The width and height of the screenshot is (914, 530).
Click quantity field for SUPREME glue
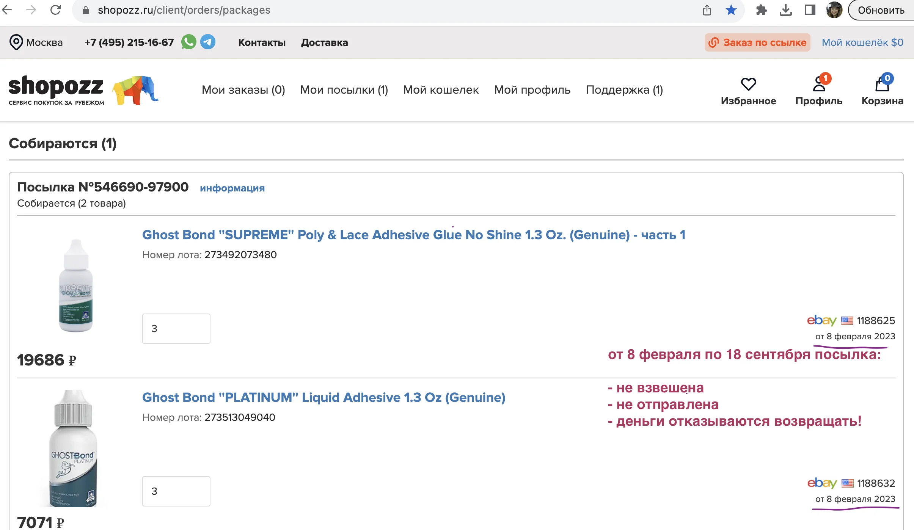[x=176, y=329]
